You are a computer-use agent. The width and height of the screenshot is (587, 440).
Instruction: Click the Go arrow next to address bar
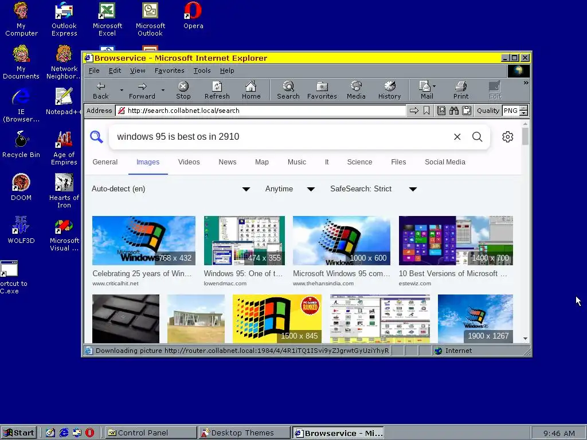(414, 111)
